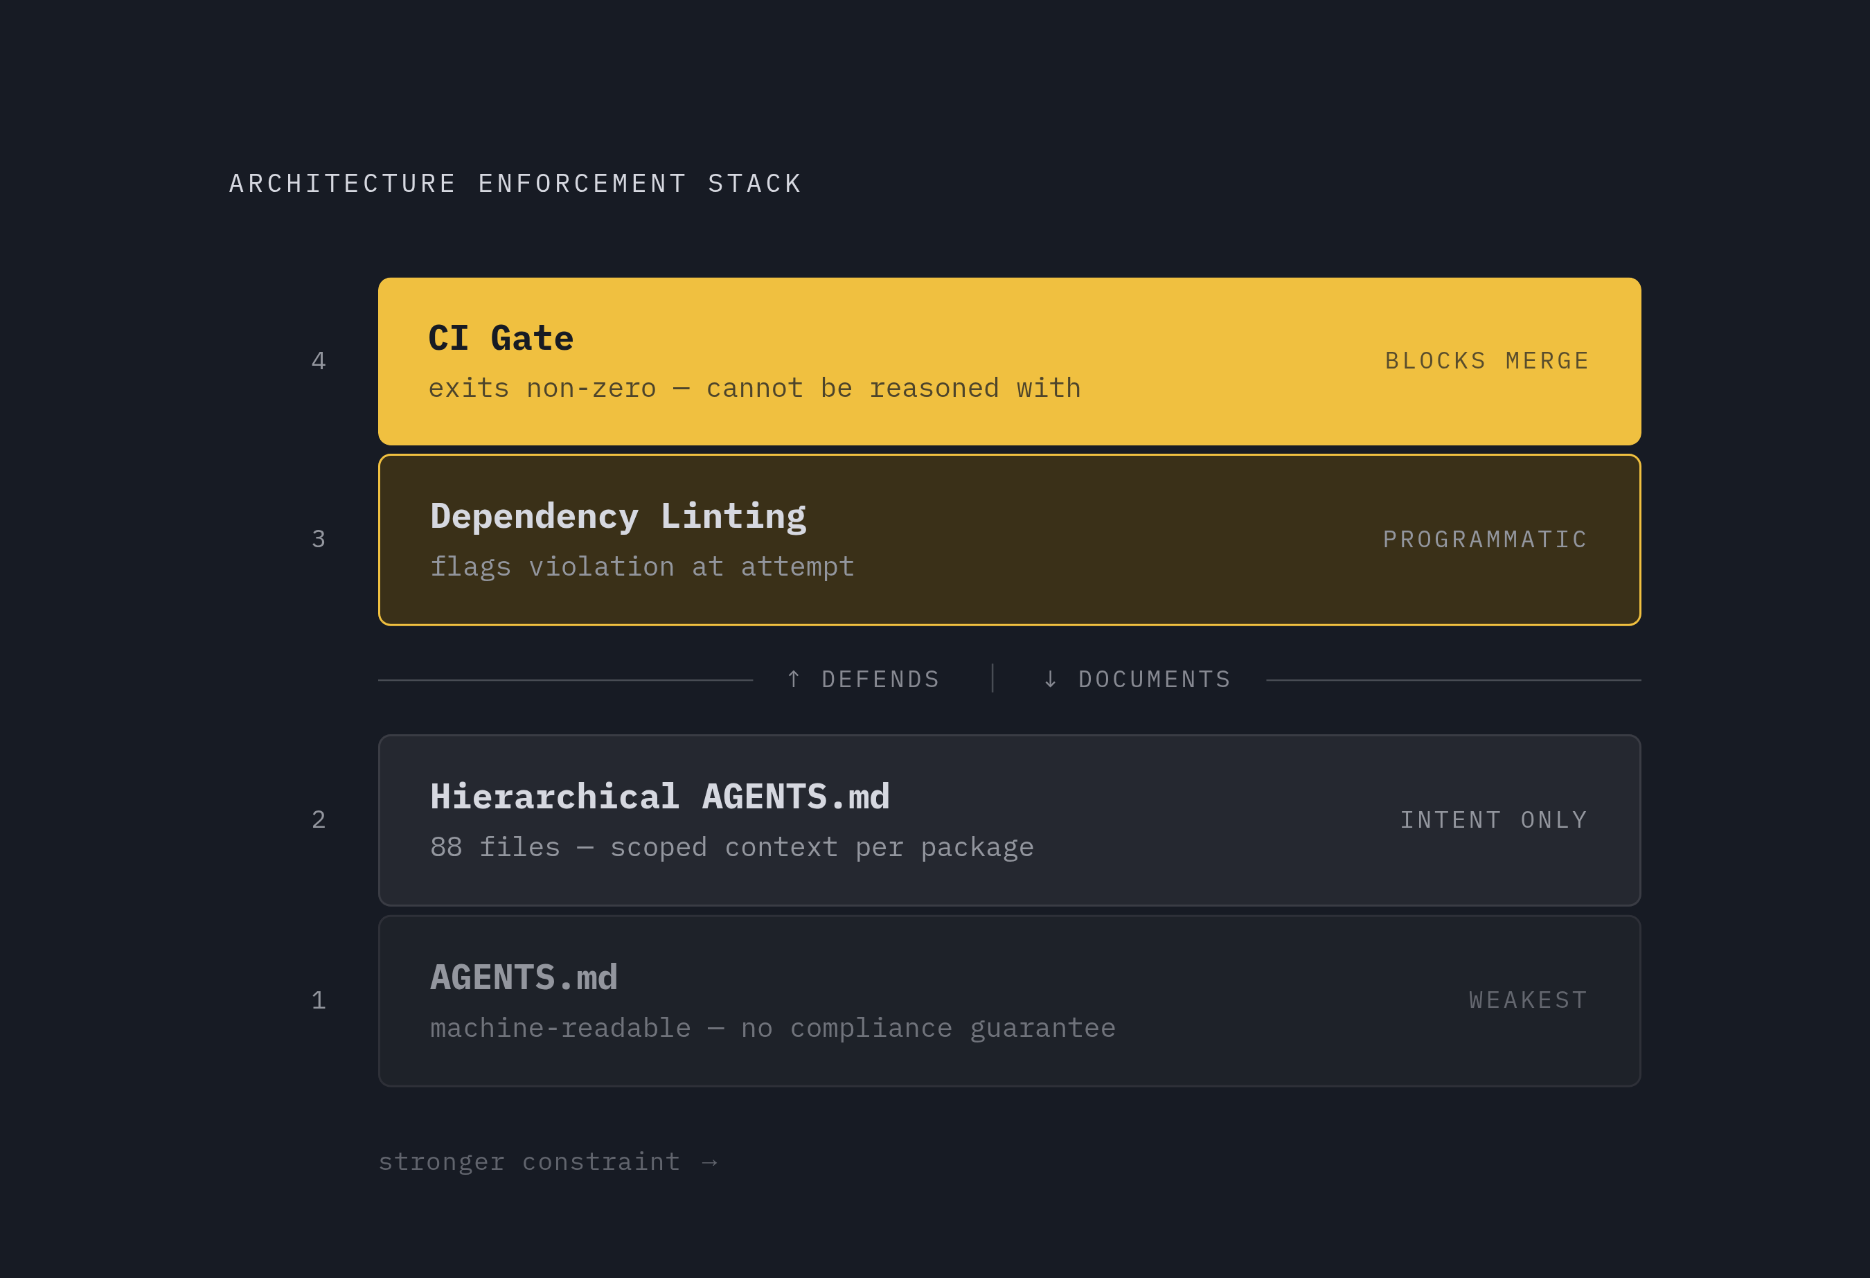Click 'flags violation at attempt' text
1870x1278 pixels.
click(642, 567)
